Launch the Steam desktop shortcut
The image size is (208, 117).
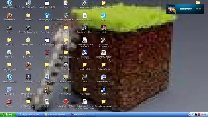pos(9,28)
